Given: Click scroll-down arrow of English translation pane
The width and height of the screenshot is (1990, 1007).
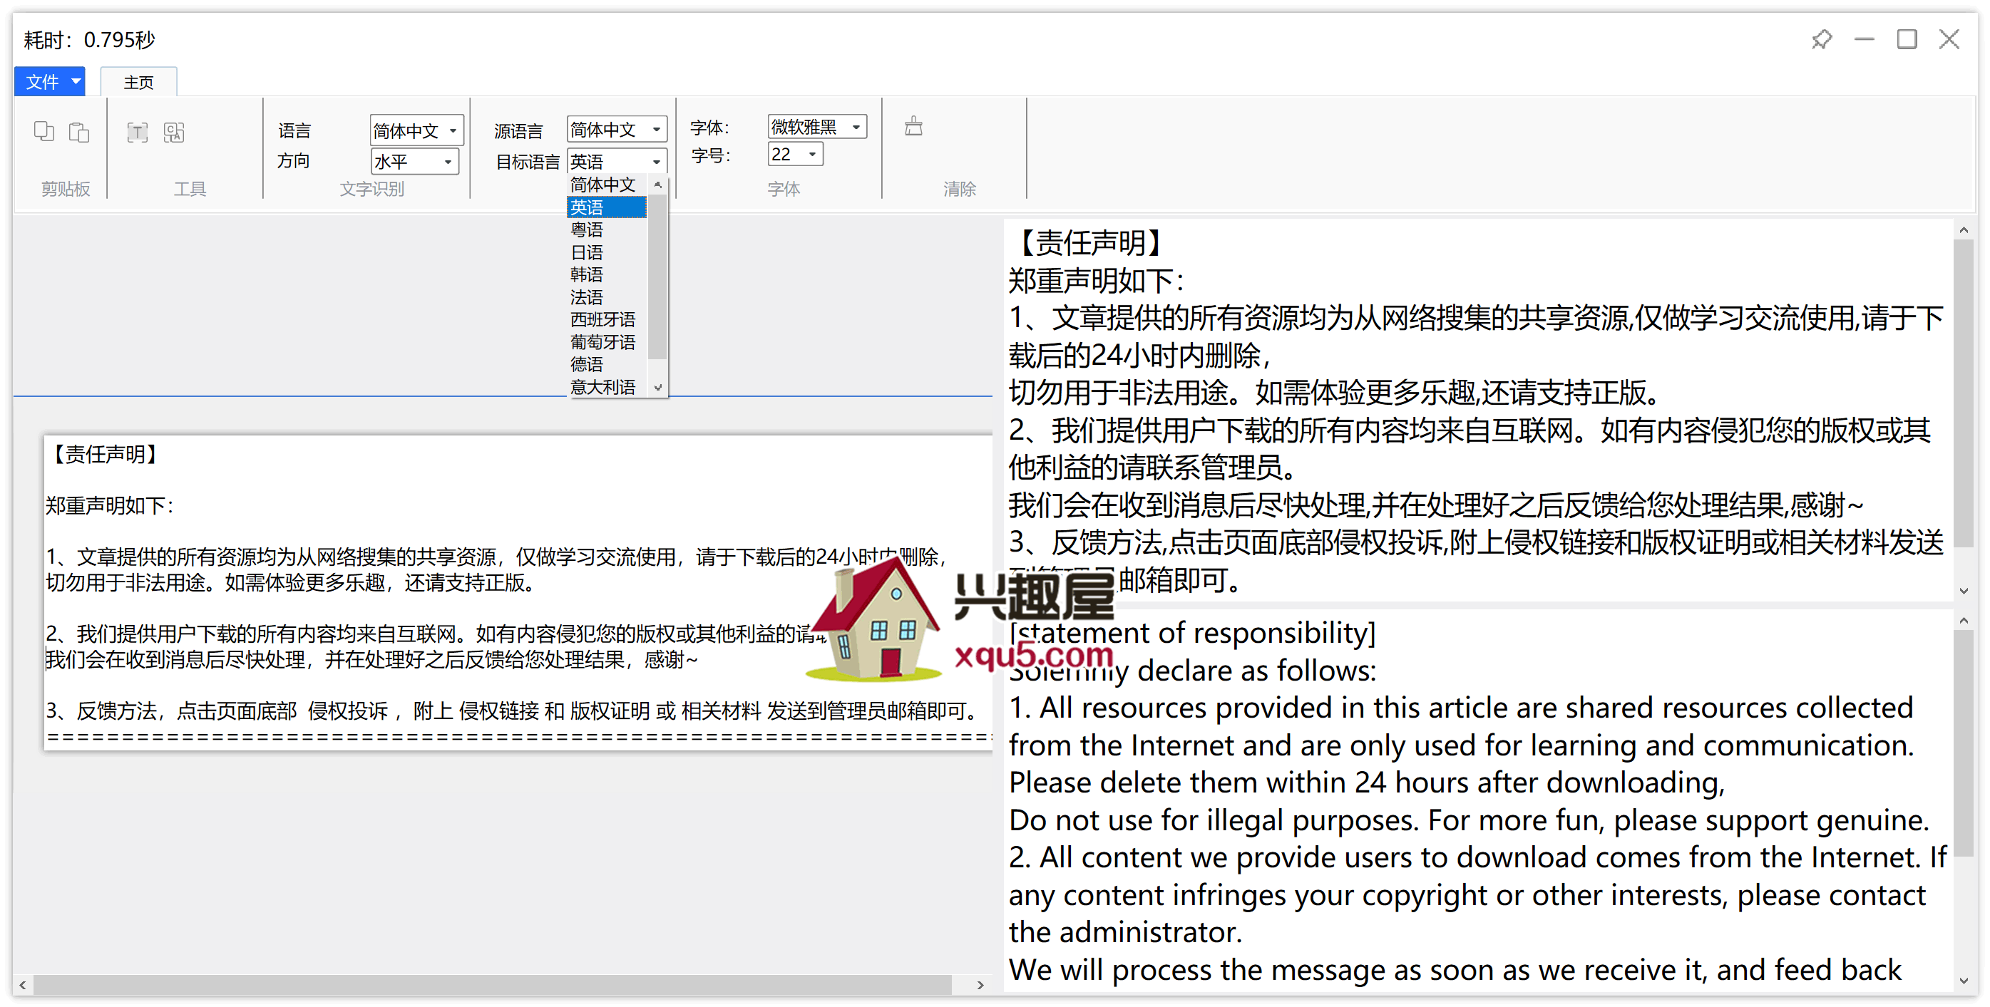Looking at the screenshot, I should (x=1964, y=981).
